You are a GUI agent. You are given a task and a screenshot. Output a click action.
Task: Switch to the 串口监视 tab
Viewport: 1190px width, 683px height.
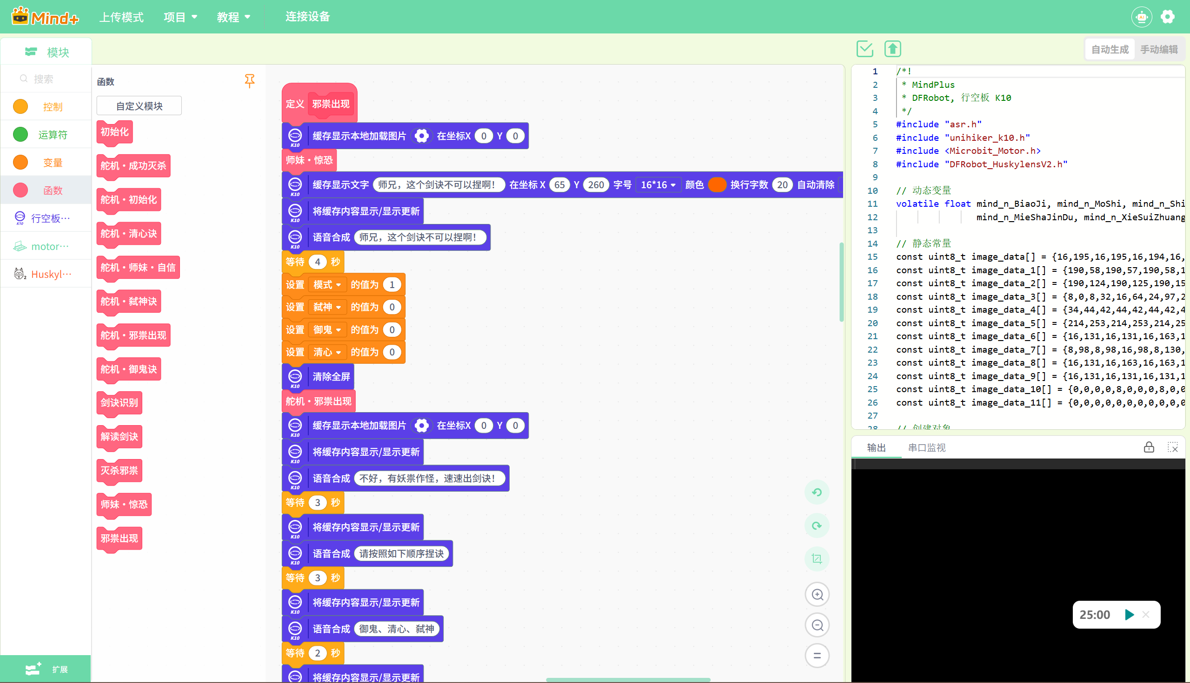point(927,447)
